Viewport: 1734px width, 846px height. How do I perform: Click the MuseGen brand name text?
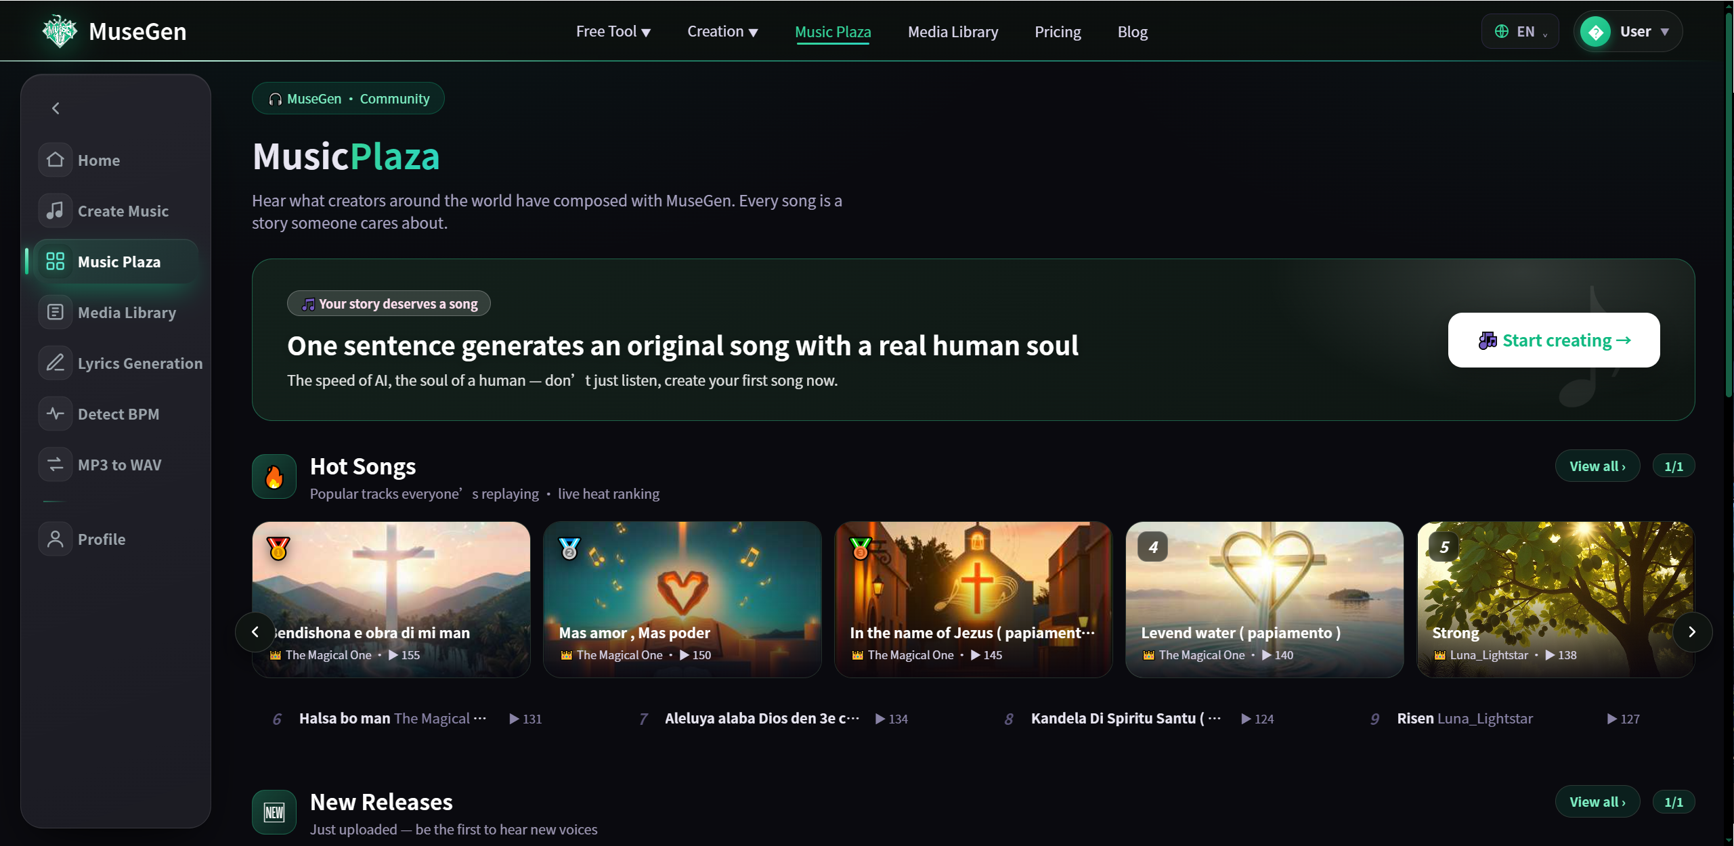pyautogui.click(x=137, y=32)
